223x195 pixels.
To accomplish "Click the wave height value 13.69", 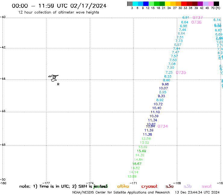I will tap(143, 147).
